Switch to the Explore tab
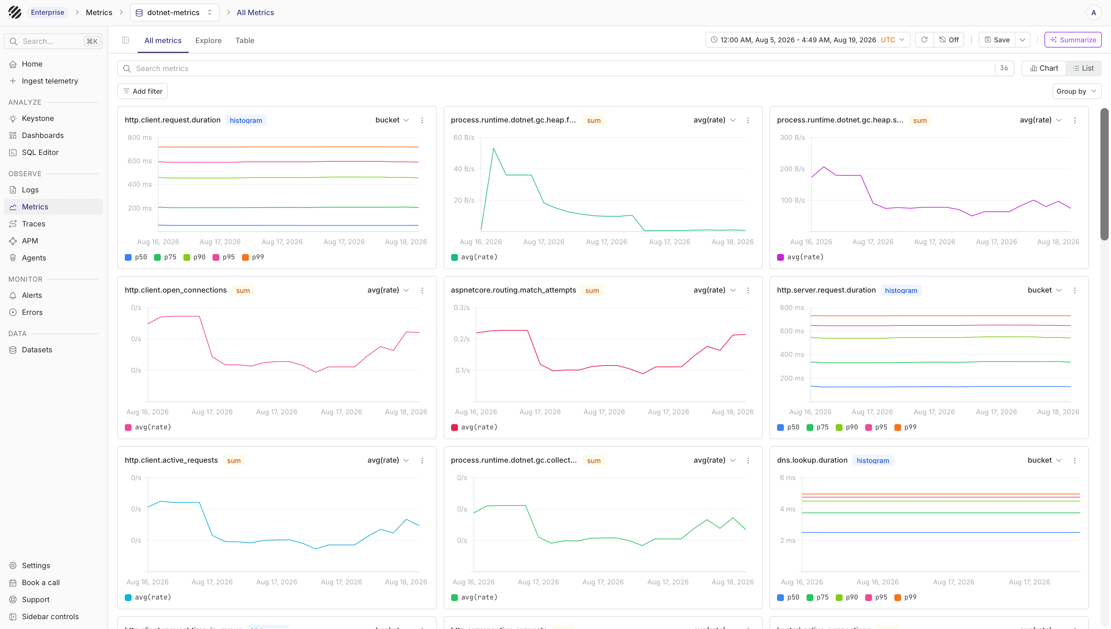Image resolution: width=1111 pixels, height=629 pixels. [208, 40]
